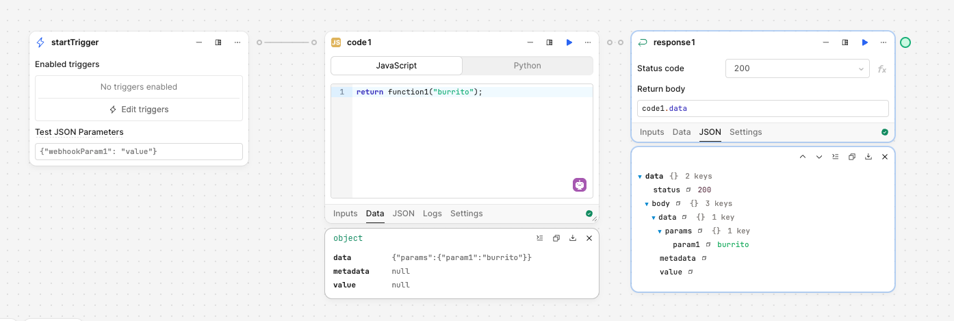Collapse all in code1 object output
The height and width of the screenshot is (321, 954).
[540, 238]
